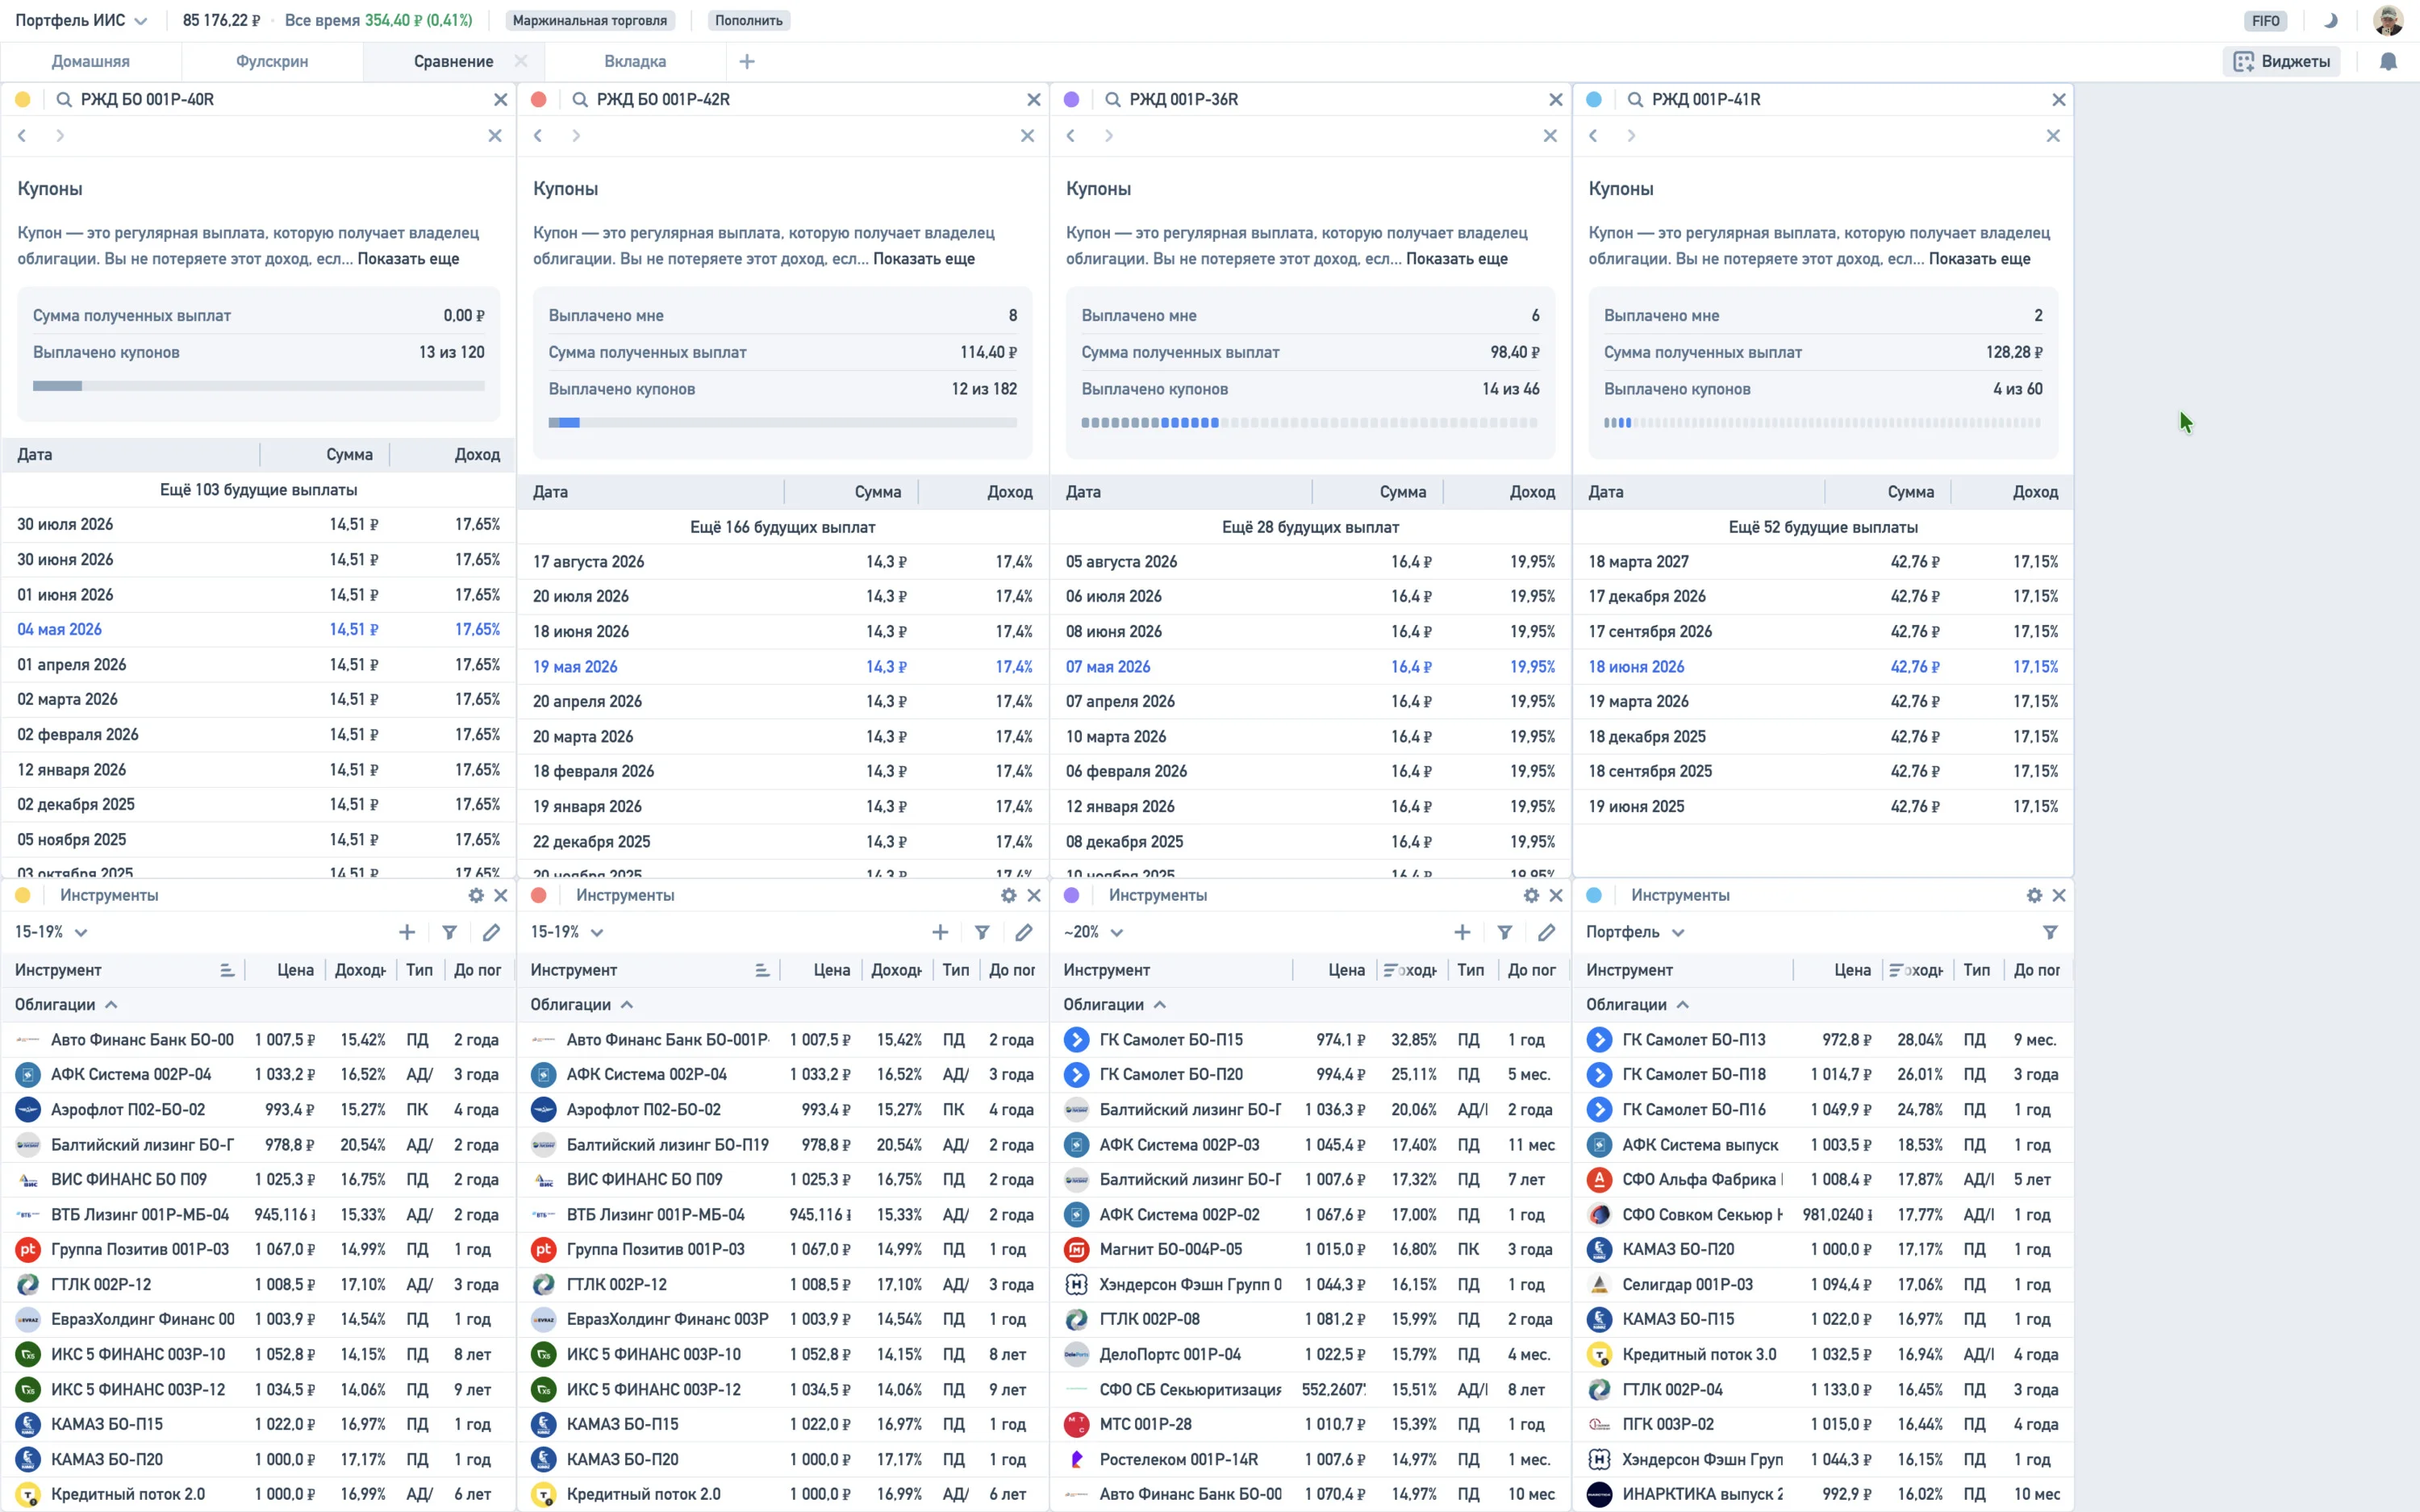Click Показать еще in РЖД БО 001Р-42R panel
This screenshot has height=1512, width=2420.
coord(924,259)
